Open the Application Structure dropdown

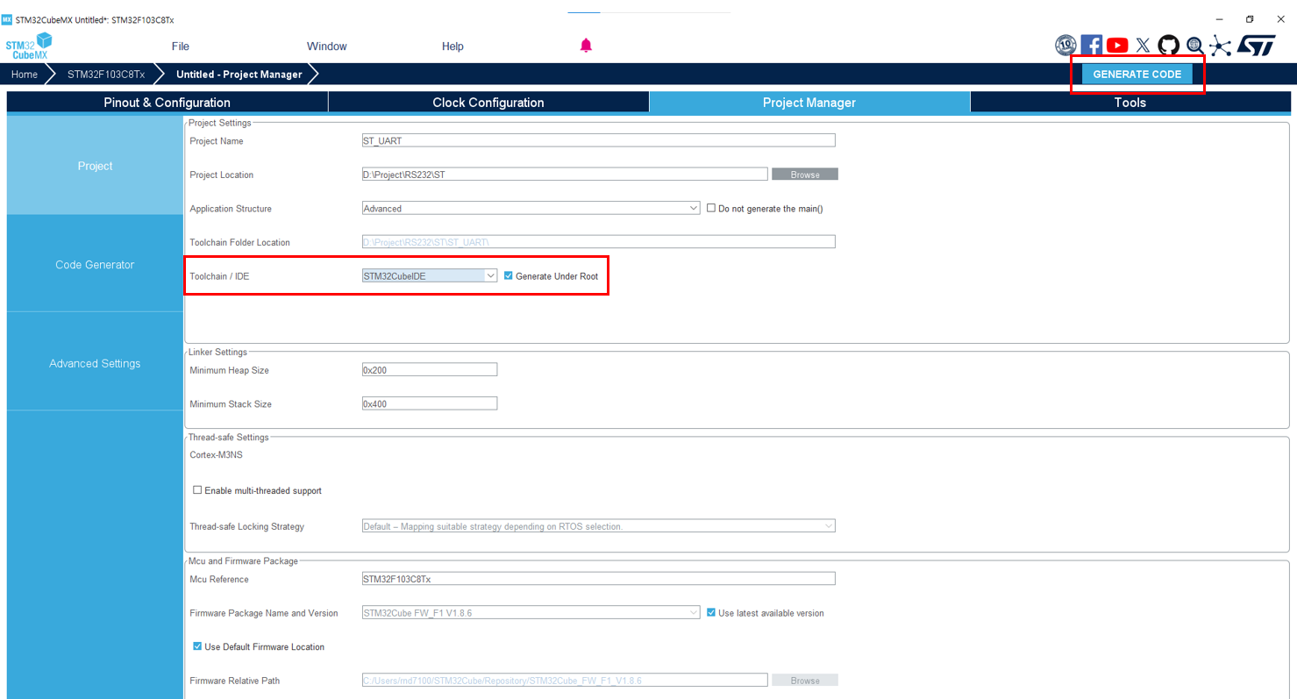531,209
